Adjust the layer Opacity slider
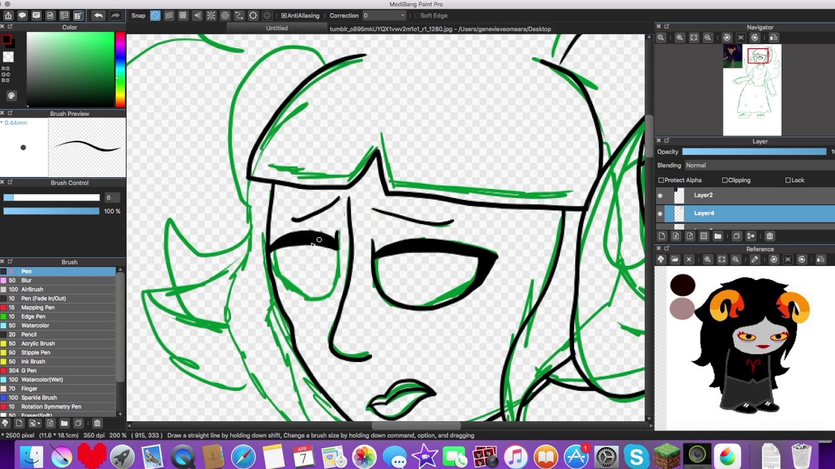Screen dimensions: 835x469 point(754,152)
